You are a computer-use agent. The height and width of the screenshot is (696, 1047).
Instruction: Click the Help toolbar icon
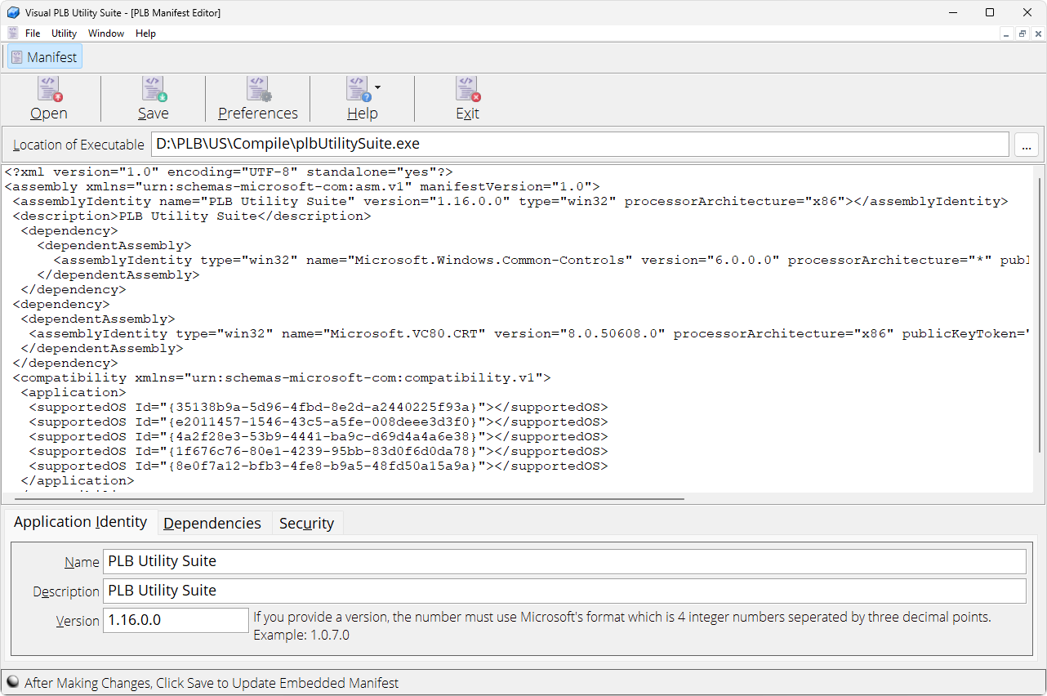[x=359, y=88]
